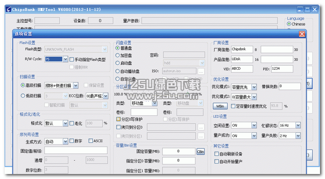Select 高级扫描 radio button
This screenshot has height=179, width=325.
point(23,85)
